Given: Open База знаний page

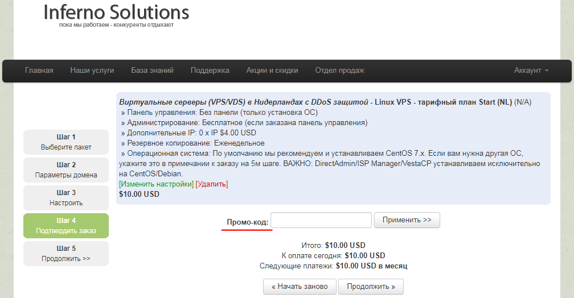Looking at the screenshot, I should pyautogui.click(x=152, y=71).
